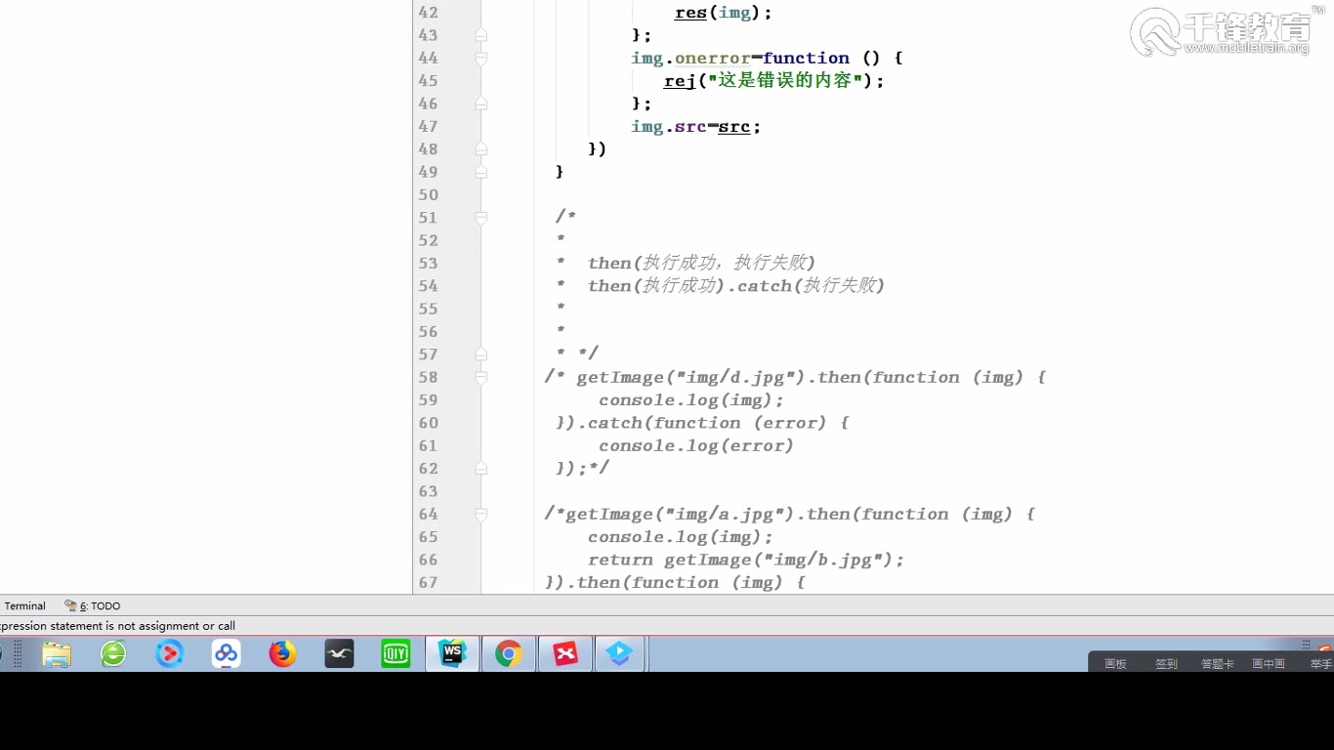Viewport: 1334px width, 750px height.
Task: Click 'img.src=src;' on line 47
Action: pyautogui.click(x=695, y=126)
